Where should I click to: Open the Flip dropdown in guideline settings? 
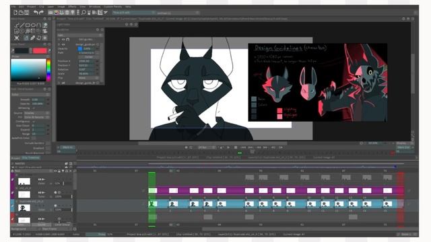(88, 78)
